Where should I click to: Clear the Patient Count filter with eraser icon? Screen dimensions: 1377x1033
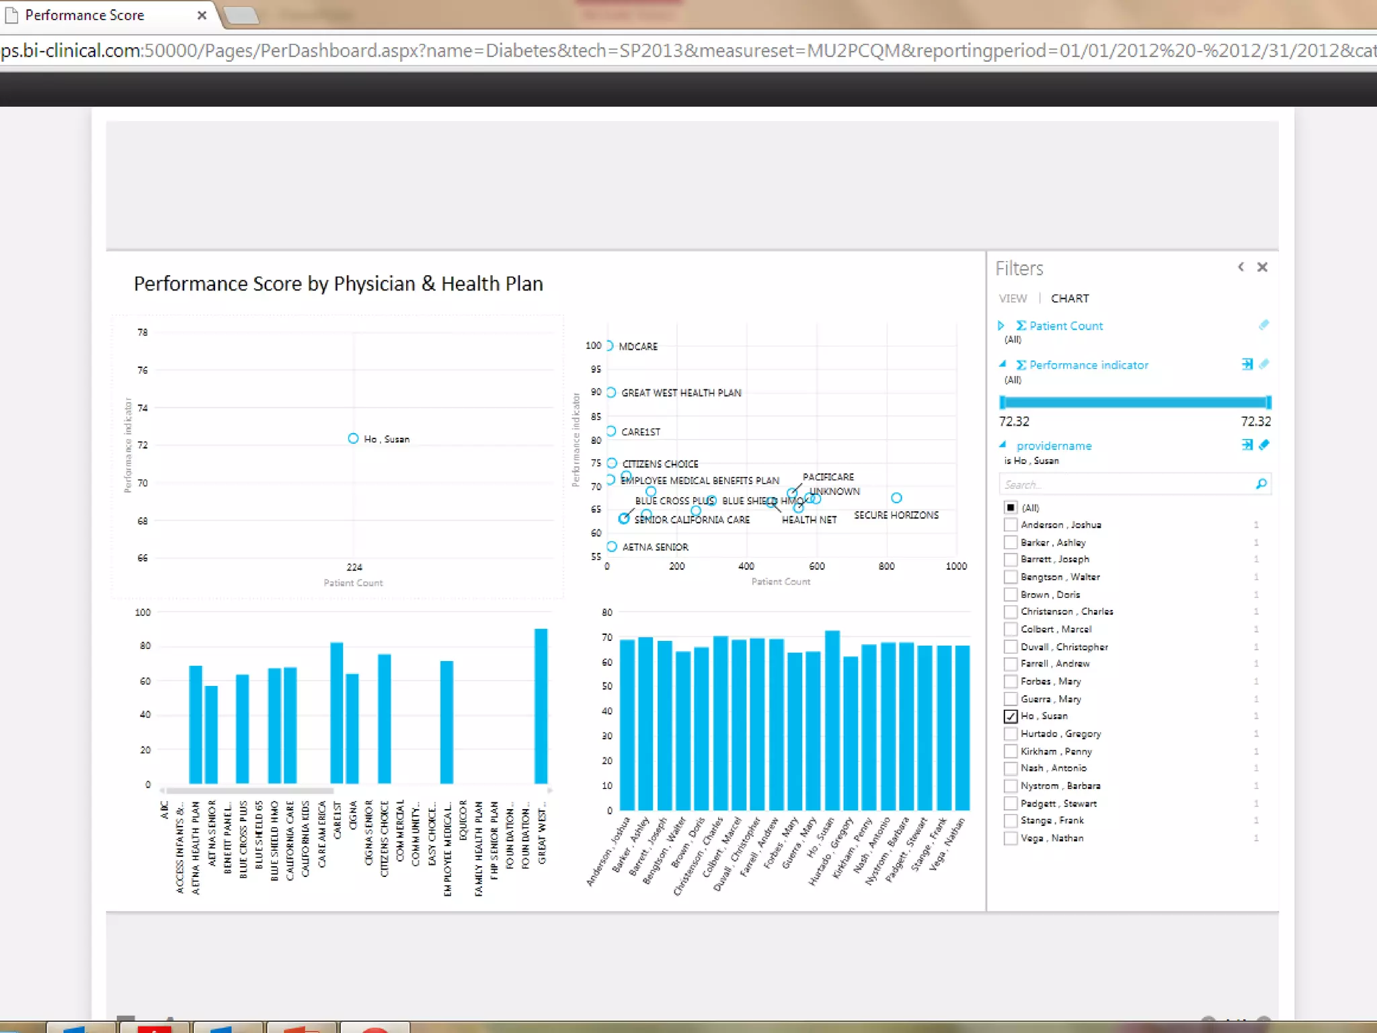click(x=1263, y=326)
